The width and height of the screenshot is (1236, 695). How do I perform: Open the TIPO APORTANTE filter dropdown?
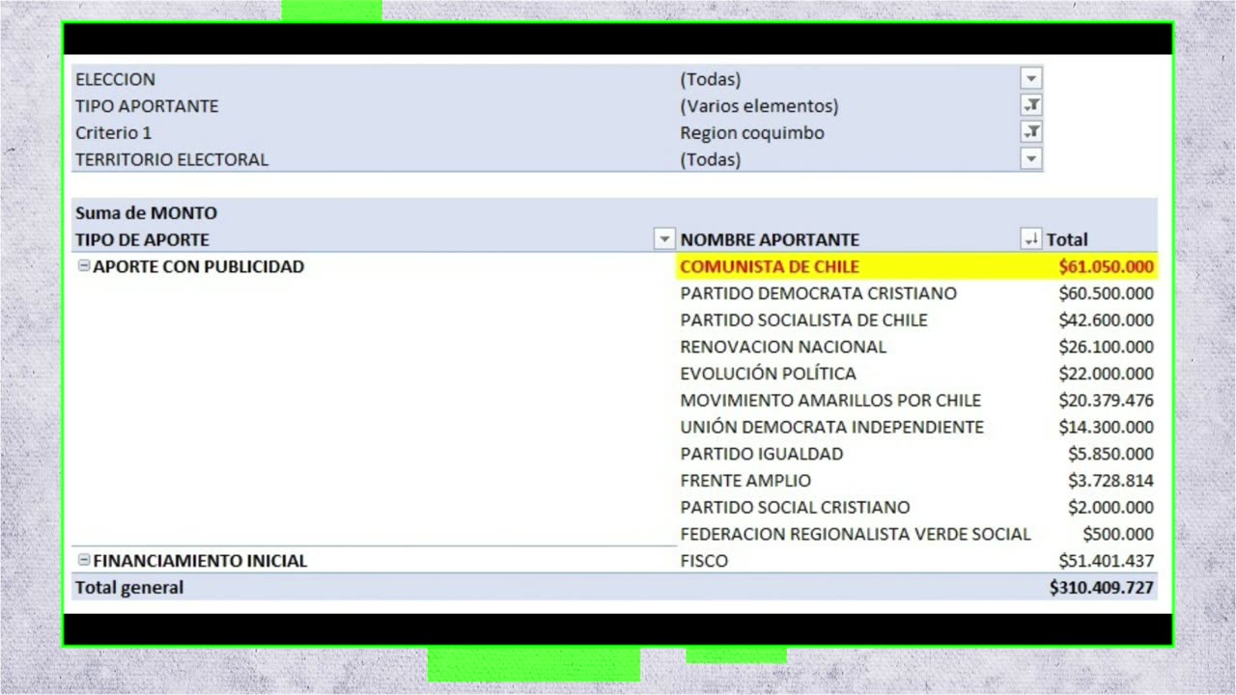pos(1031,106)
